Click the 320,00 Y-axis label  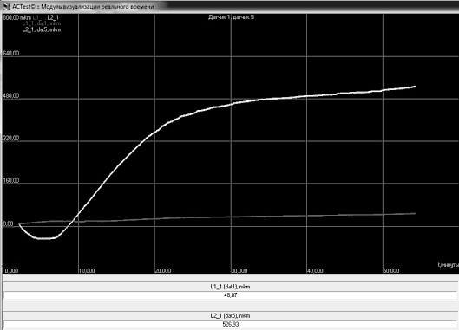click(x=11, y=139)
